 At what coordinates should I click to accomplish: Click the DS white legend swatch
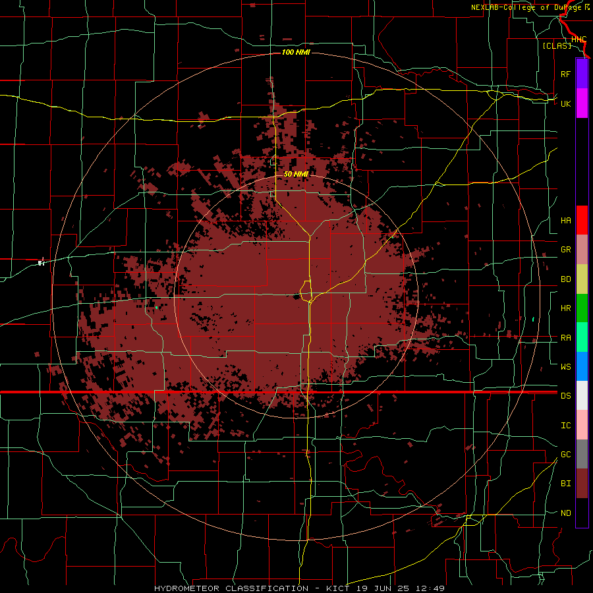click(582, 395)
